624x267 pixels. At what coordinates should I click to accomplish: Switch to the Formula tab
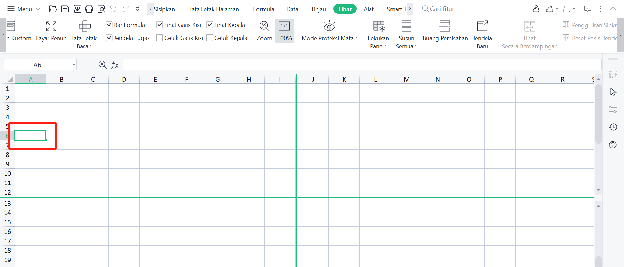pyautogui.click(x=264, y=9)
